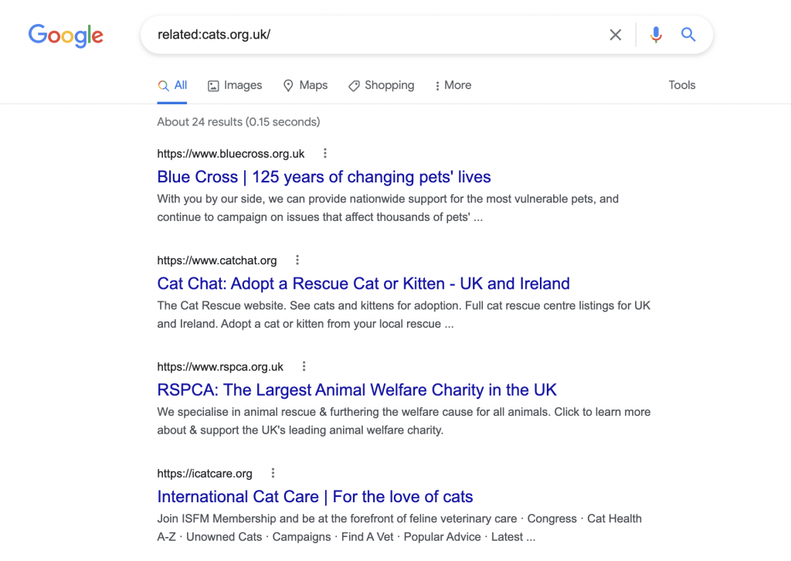Click the snippet 'The Cat Rescue website'
The height and width of the screenshot is (561, 791).
coord(403,314)
